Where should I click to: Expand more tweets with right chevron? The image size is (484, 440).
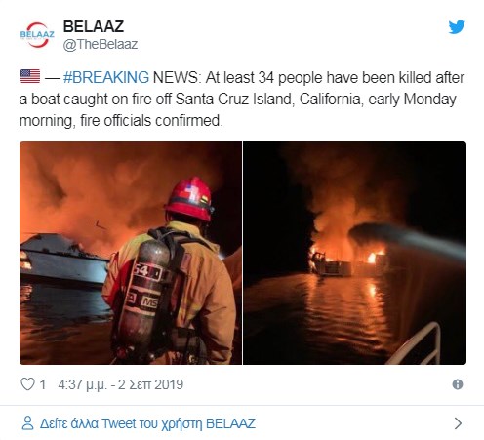tap(458, 423)
